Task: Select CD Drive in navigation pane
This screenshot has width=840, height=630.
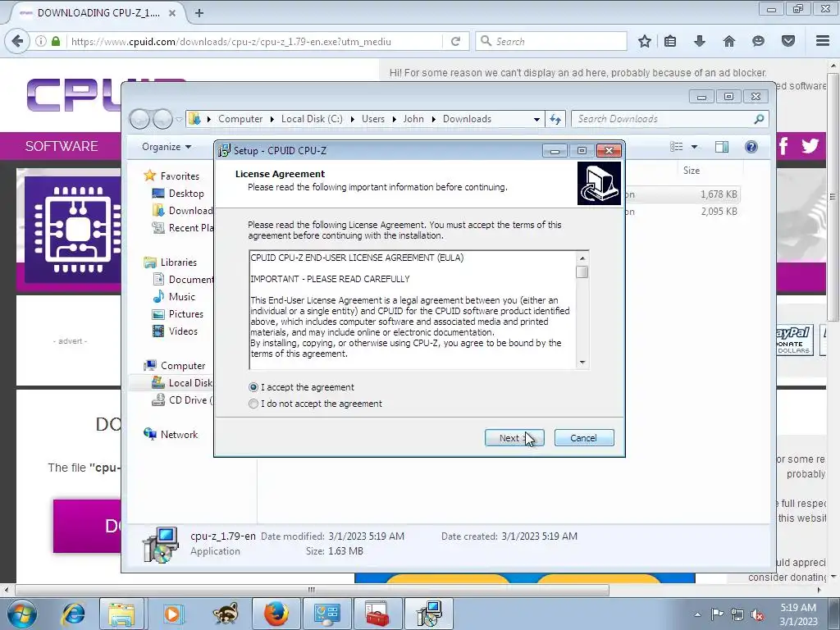Action: click(x=183, y=399)
